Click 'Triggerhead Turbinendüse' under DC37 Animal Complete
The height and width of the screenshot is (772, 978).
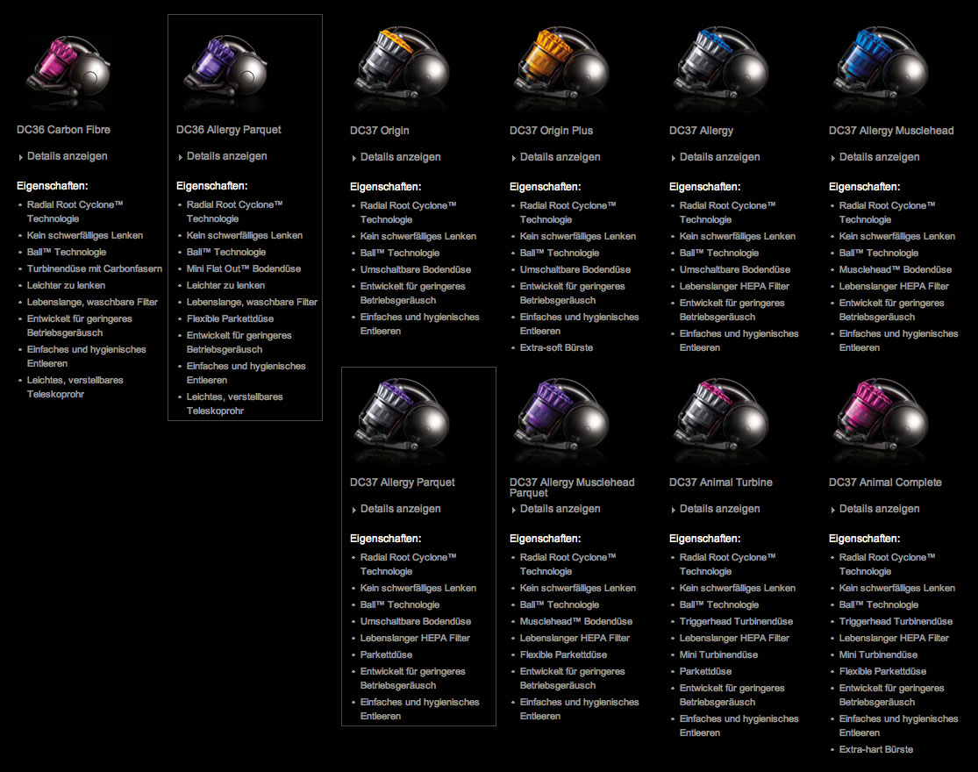[896, 622]
